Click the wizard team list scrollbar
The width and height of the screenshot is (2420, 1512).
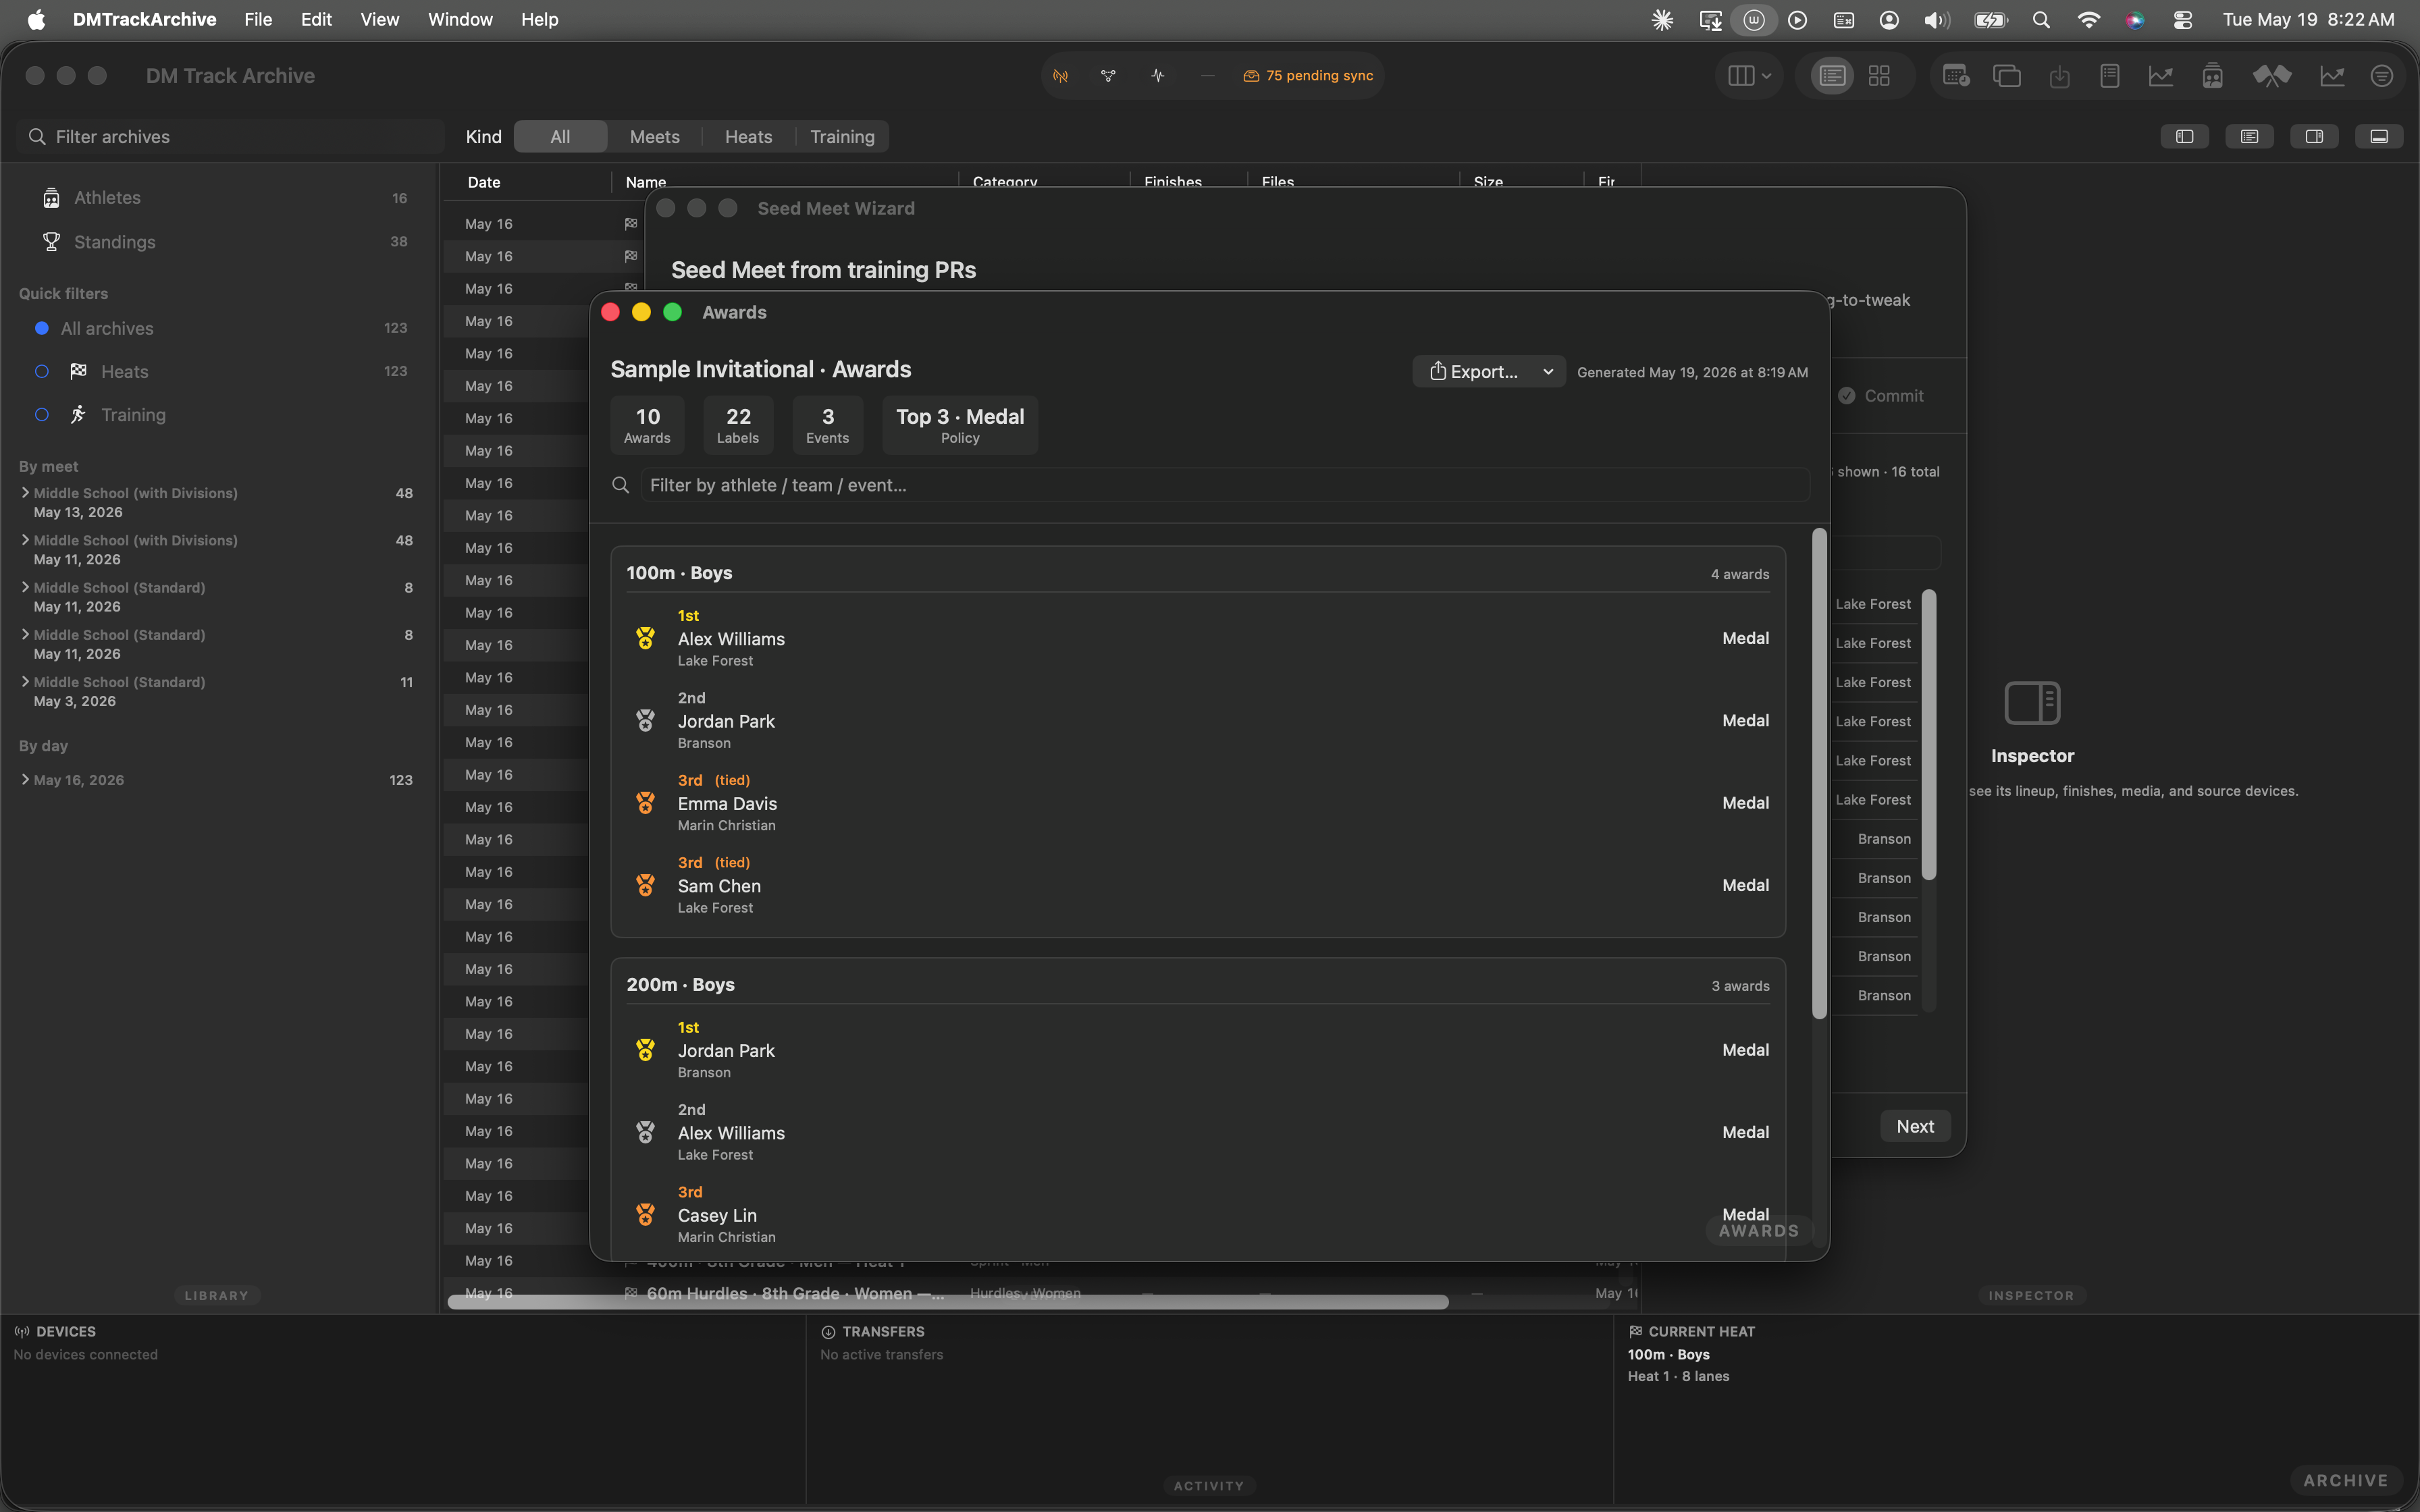[x=1929, y=735]
